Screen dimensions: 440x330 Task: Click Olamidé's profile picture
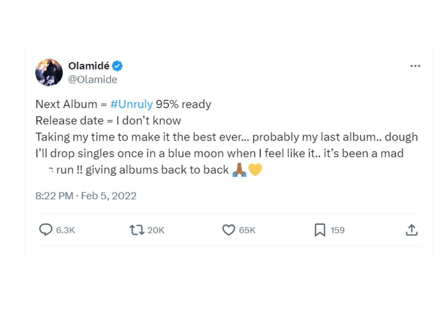pyautogui.click(x=49, y=72)
